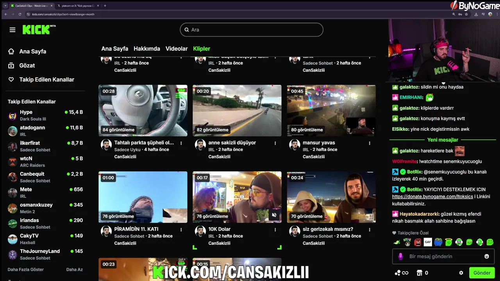Insert the red angry face emote

point(418,242)
